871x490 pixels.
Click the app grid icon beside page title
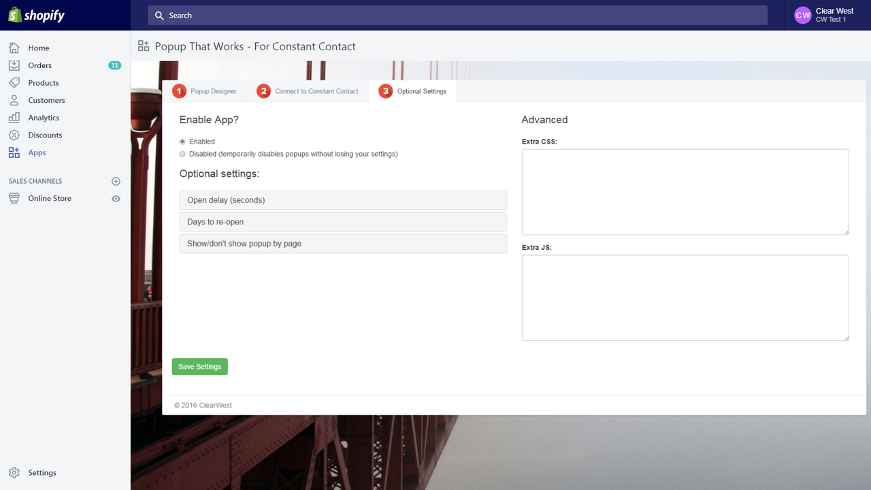(144, 46)
